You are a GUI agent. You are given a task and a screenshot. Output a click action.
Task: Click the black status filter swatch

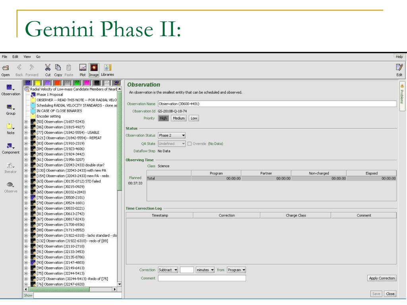tap(97, 83)
